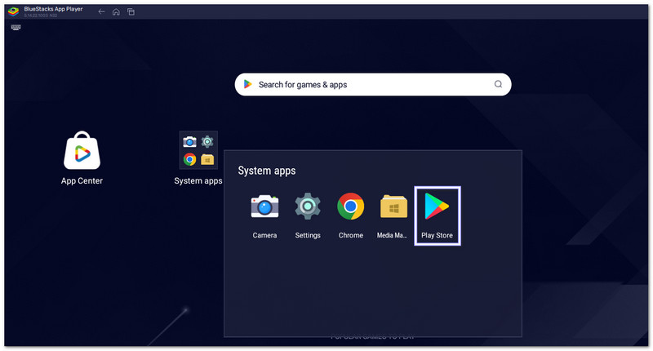Launch the Camera app

click(x=264, y=207)
